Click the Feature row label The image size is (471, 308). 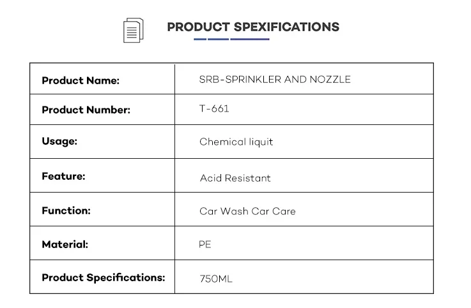pos(63,176)
